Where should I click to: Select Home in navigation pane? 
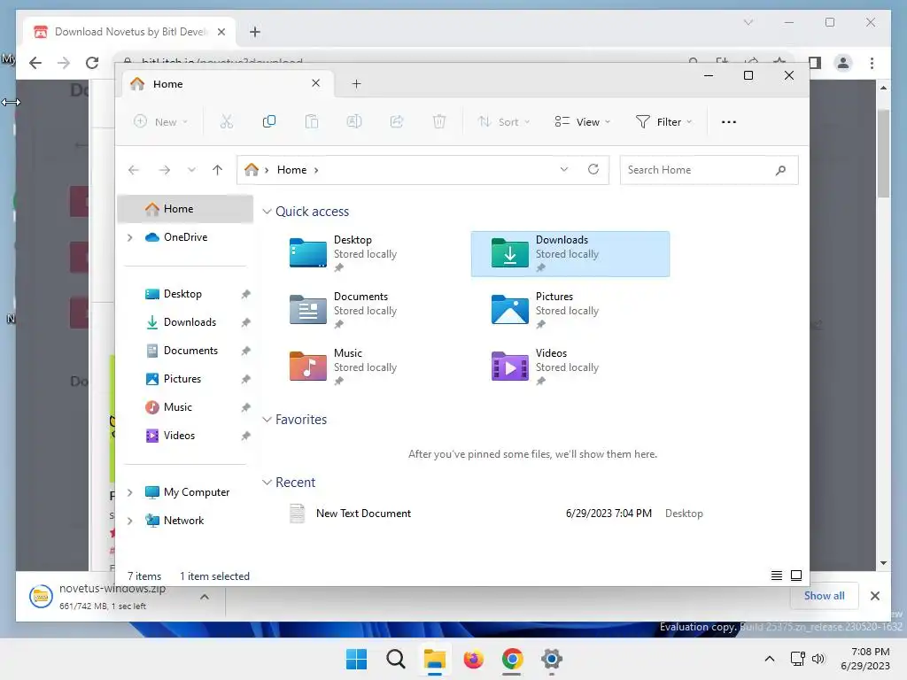pyautogui.click(x=185, y=209)
